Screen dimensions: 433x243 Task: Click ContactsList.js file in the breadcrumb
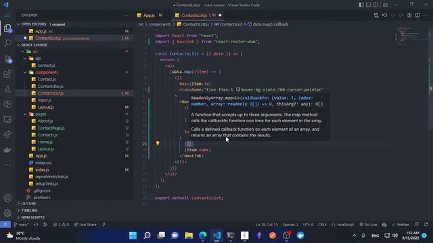(193, 24)
